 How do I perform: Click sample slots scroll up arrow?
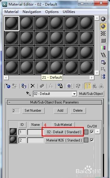point(97,18)
